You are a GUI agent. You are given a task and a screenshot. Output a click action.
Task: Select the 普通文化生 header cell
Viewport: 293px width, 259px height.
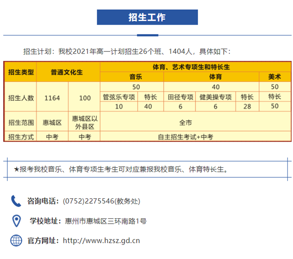click(x=68, y=72)
